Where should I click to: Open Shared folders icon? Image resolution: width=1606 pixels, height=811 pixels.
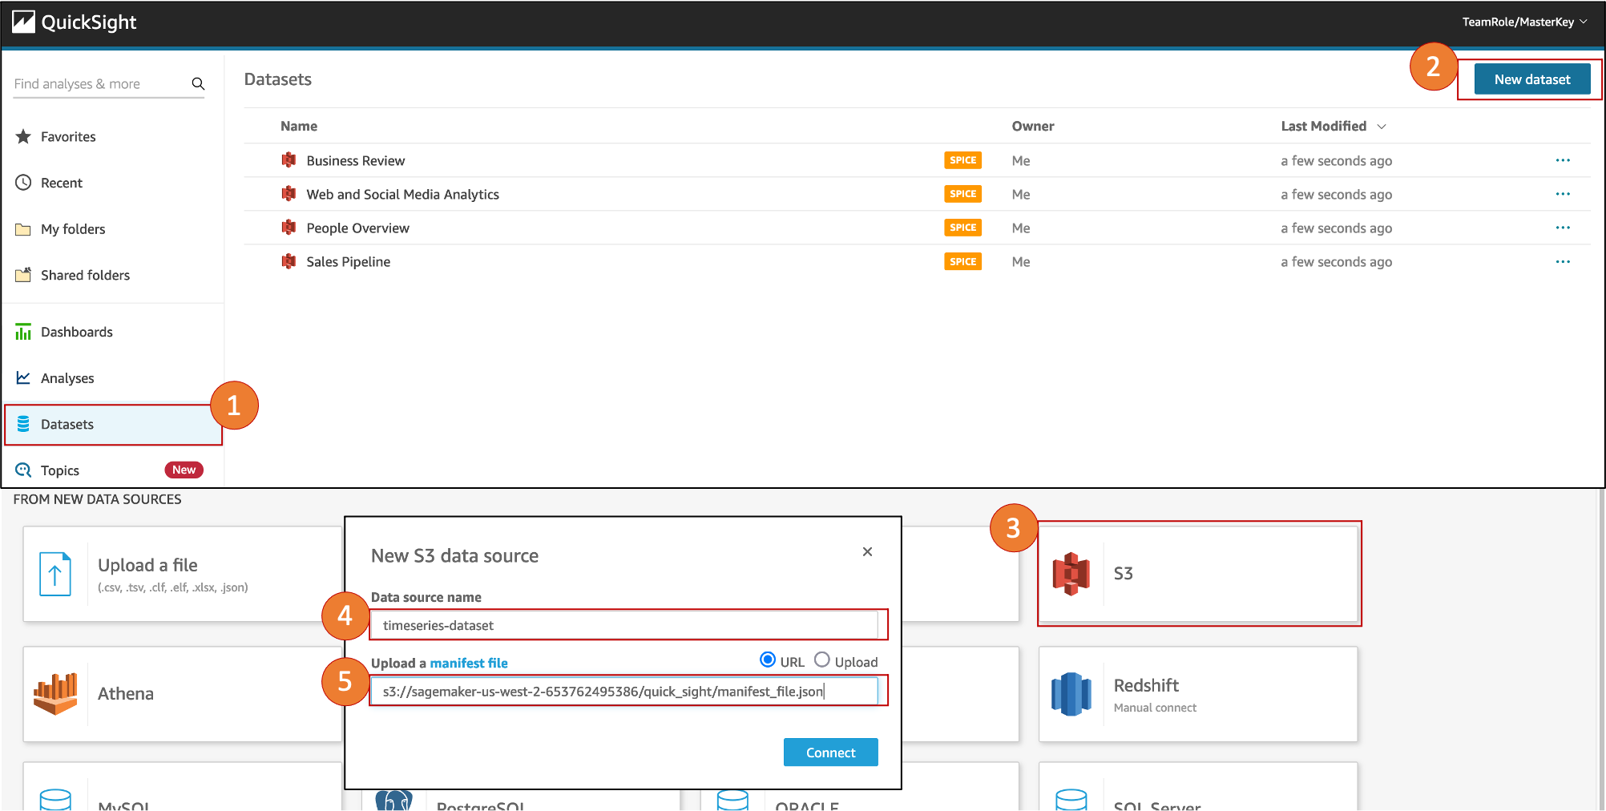tap(23, 275)
